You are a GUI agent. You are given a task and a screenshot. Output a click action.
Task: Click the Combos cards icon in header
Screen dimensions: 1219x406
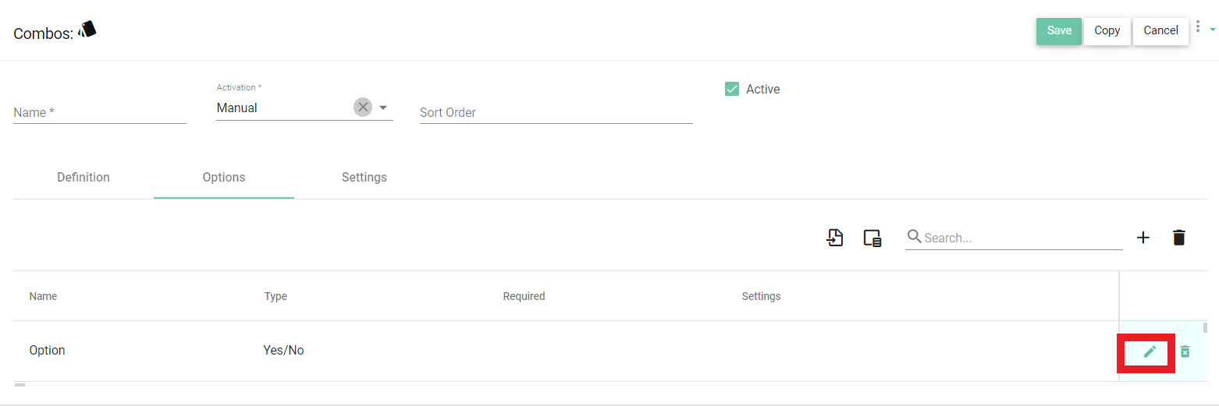(x=87, y=30)
